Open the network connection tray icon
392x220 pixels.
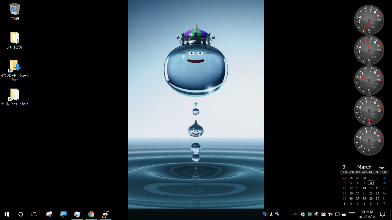[x=337, y=214]
